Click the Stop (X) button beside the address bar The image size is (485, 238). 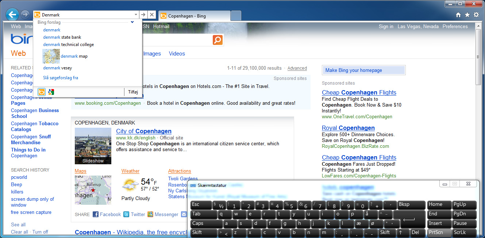tap(152, 15)
